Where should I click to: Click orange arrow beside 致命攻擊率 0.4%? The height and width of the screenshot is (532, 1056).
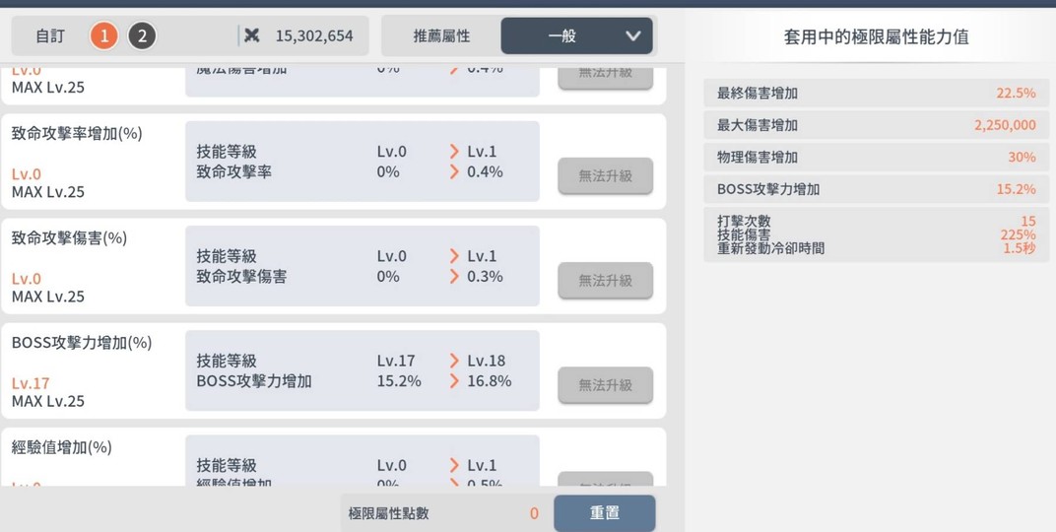454,171
